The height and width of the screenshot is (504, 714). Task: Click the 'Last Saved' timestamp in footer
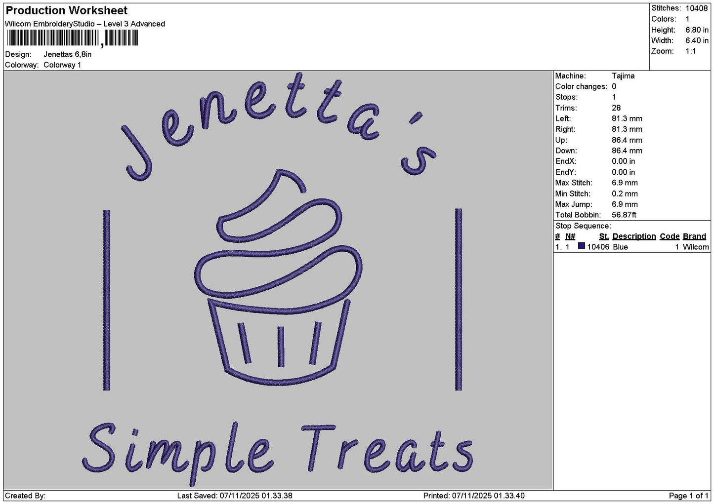point(235,496)
